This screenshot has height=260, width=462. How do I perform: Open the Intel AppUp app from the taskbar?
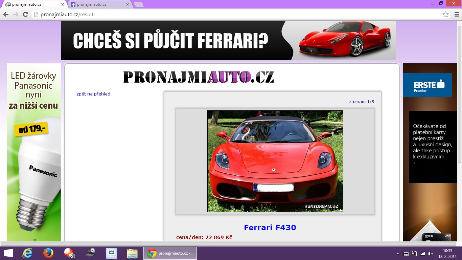(x=111, y=253)
